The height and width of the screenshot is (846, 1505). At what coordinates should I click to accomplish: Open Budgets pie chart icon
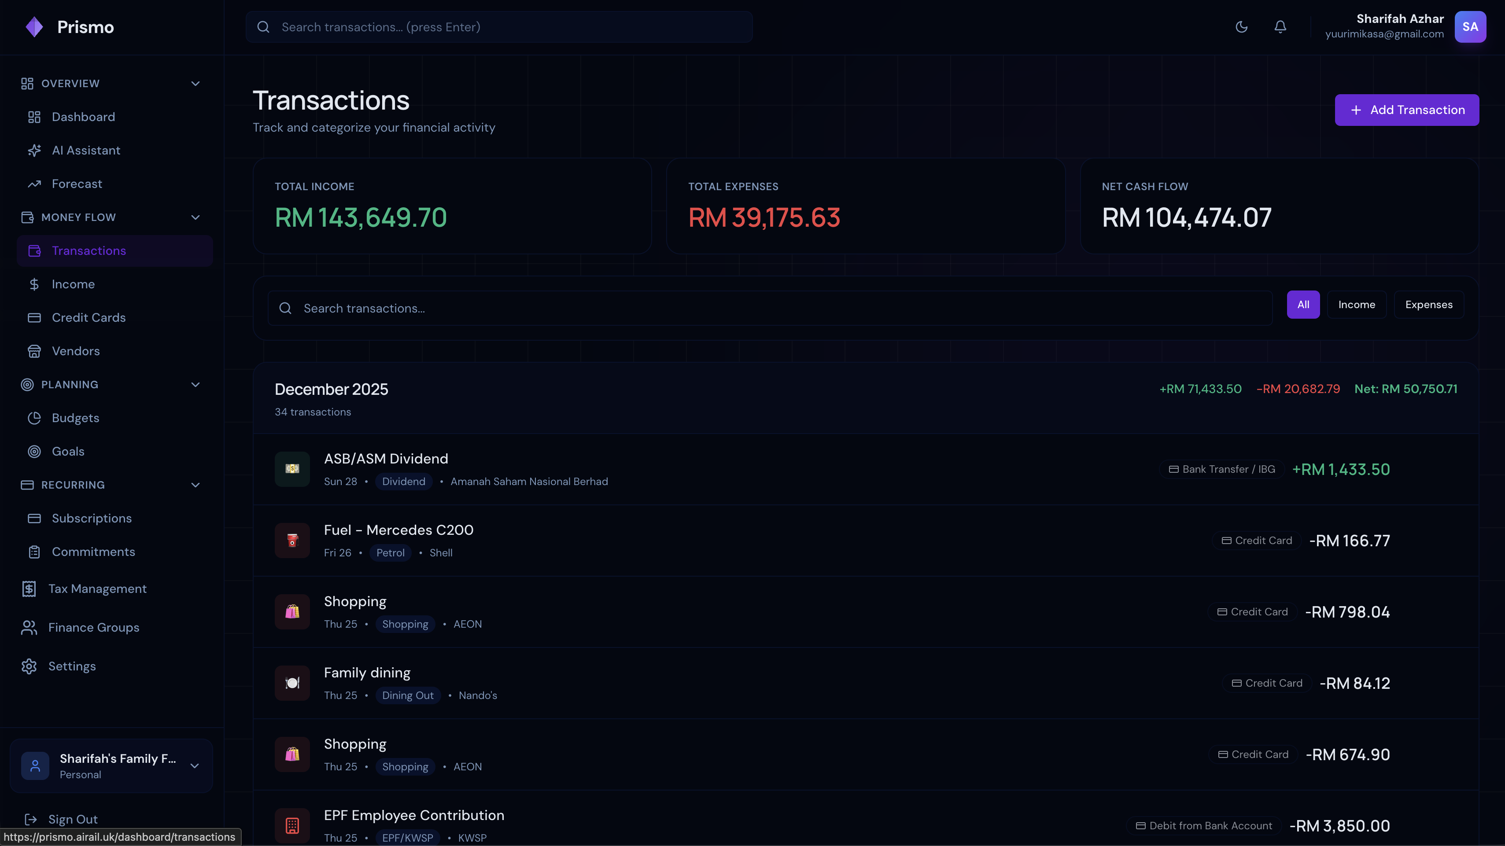[x=34, y=418]
